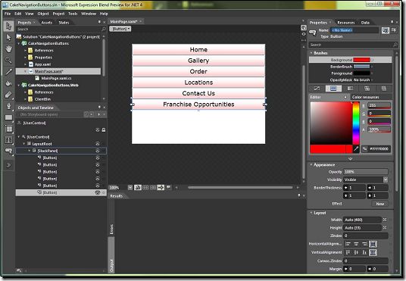The width and height of the screenshot is (406, 281).
Task: Open the Color resources tab
Action: (365, 97)
